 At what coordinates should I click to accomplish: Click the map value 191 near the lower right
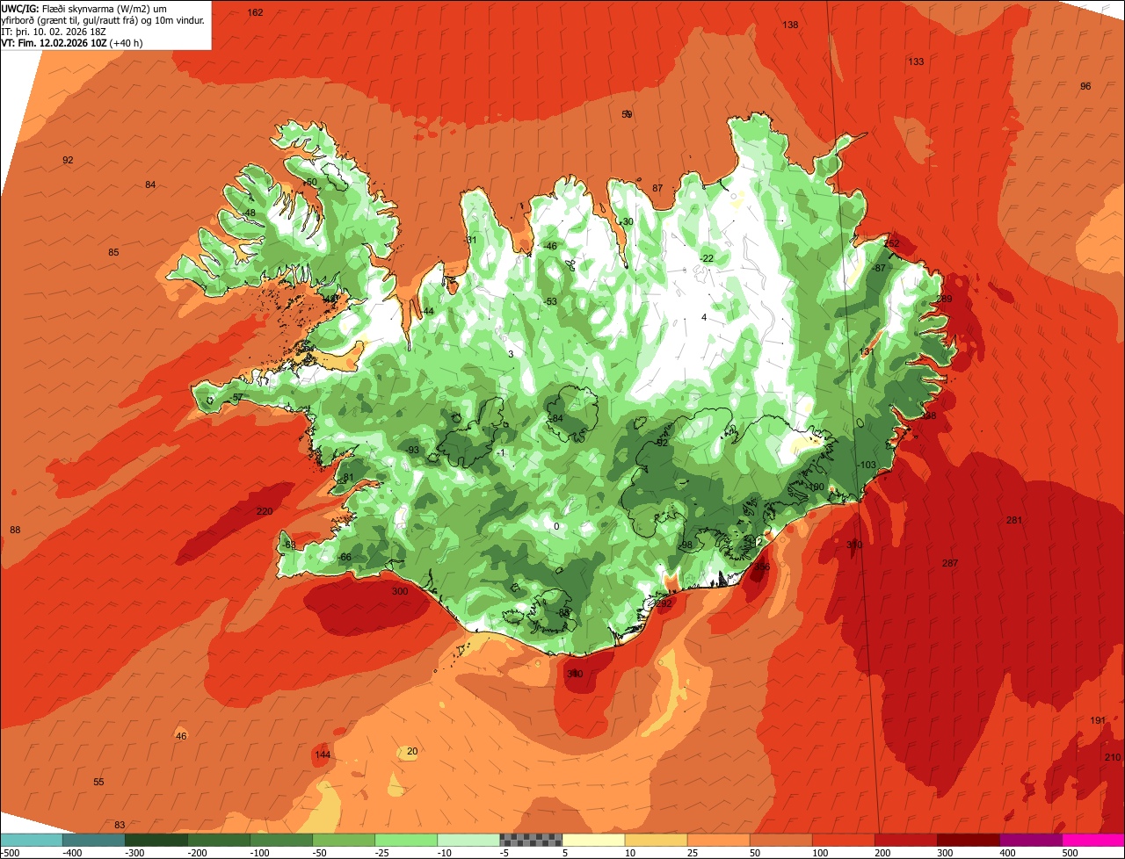click(x=1098, y=720)
